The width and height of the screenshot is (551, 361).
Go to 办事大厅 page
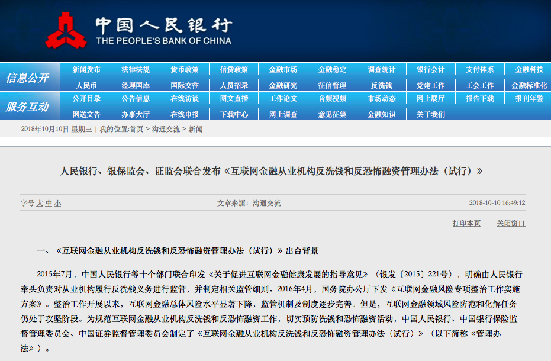tap(136, 115)
